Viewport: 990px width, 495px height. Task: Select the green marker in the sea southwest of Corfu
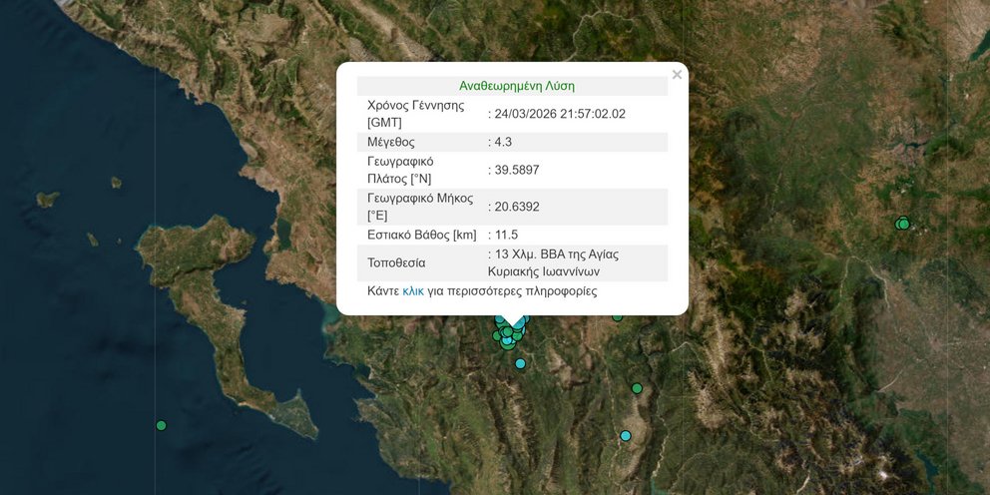pyautogui.click(x=161, y=426)
